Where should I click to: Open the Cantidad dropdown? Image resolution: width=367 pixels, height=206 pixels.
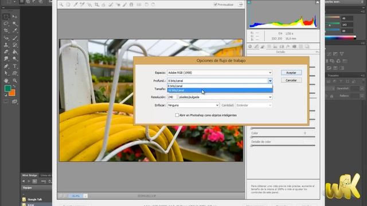[x=253, y=105]
